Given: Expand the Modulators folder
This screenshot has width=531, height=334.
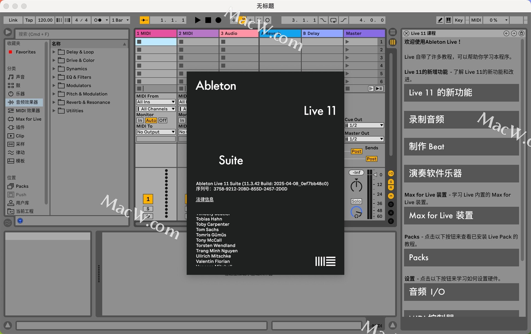Looking at the screenshot, I should point(54,86).
